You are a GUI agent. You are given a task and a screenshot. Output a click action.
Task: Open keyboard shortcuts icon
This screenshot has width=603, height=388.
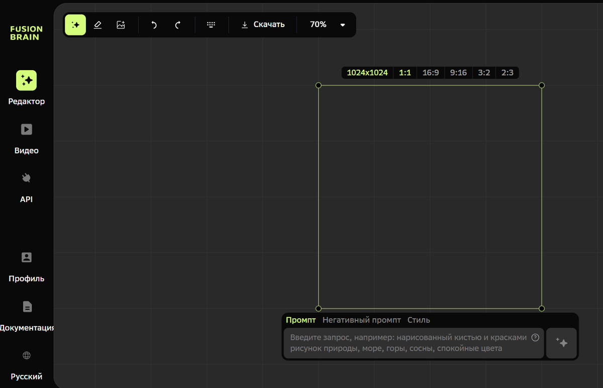coord(212,25)
